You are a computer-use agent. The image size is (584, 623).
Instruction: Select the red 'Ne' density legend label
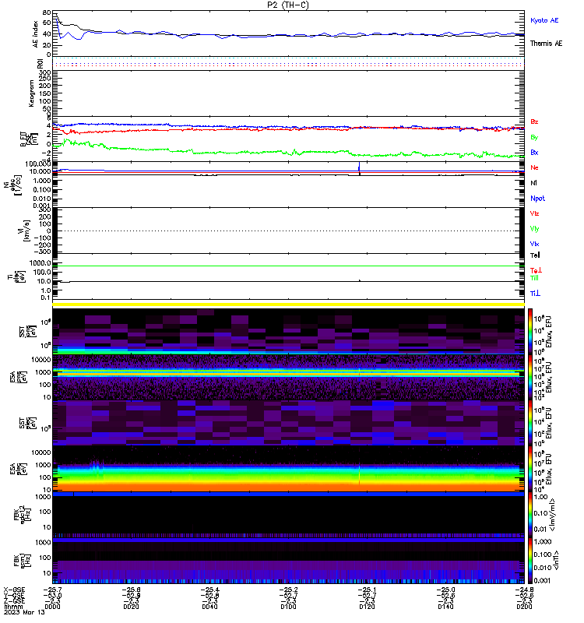coord(534,167)
